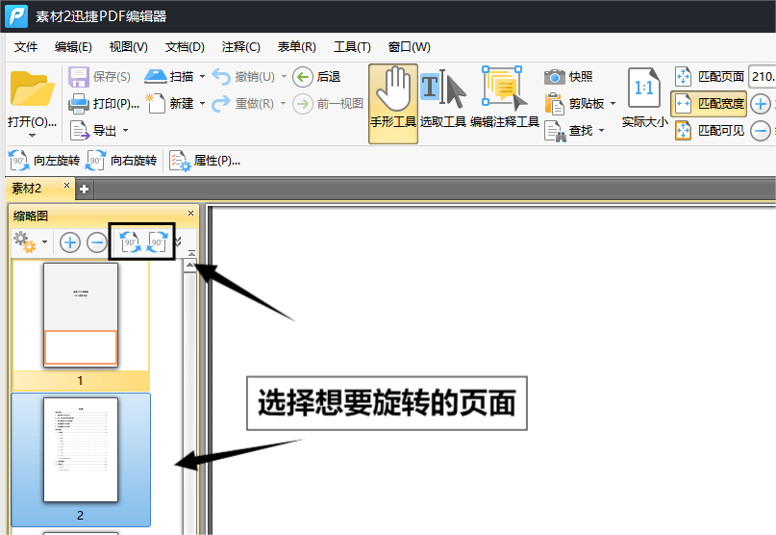Click the 查找 search icon

click(x=555, y=131)
